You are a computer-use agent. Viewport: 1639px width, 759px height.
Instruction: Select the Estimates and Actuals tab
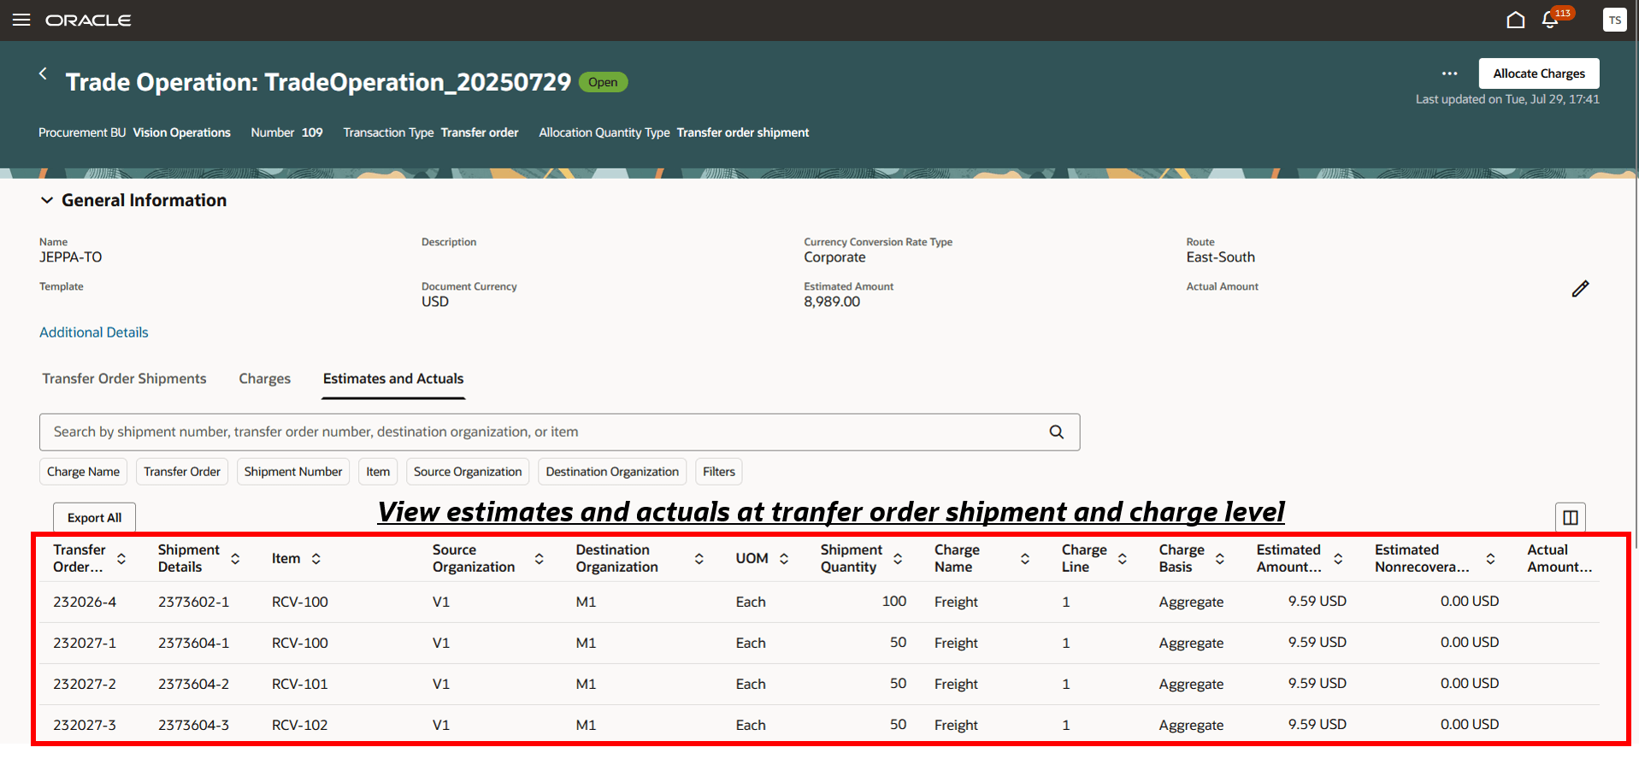pyautogui.click(x=393, y=379)
